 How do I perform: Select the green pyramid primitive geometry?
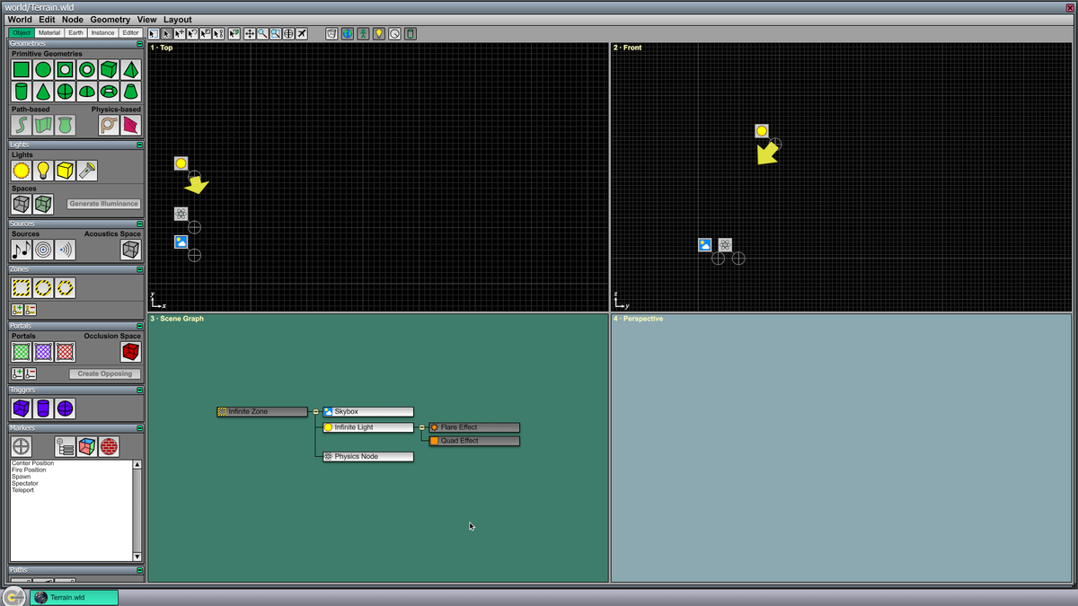[x=130, y=70]
